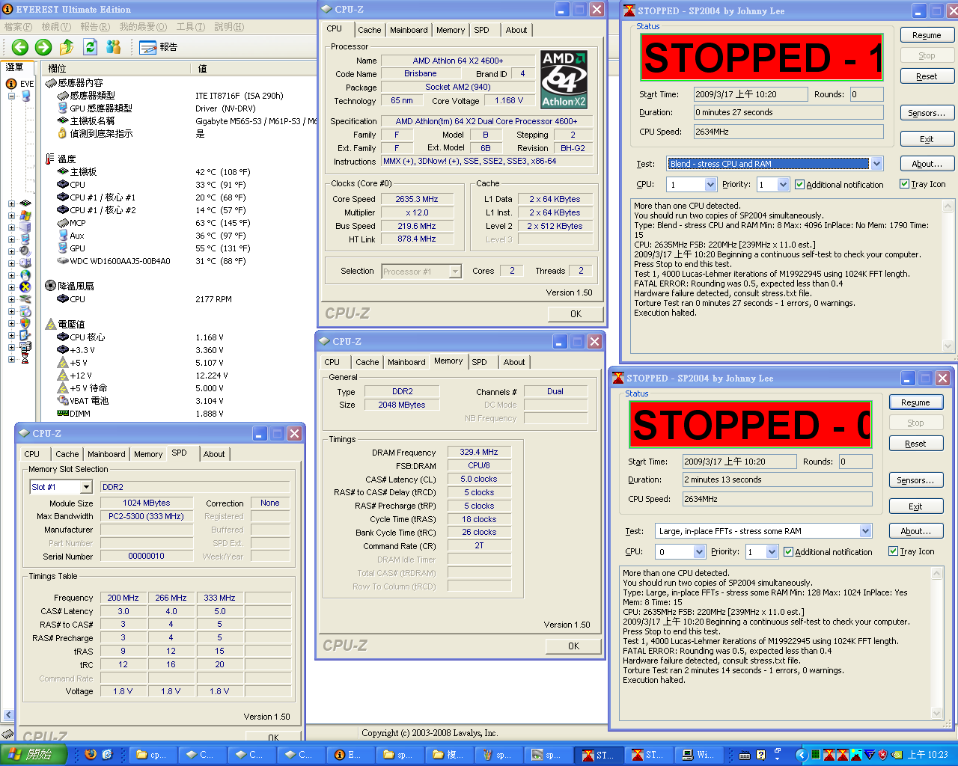Click the scroll-up arrow of bottom SP2004 log
The width and height of the screenshot is (958, 766).
tap(937, 574)
